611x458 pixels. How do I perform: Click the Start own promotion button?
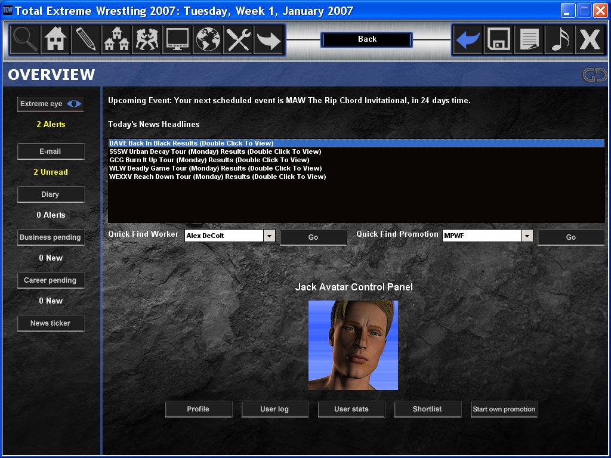click(504, 409)
